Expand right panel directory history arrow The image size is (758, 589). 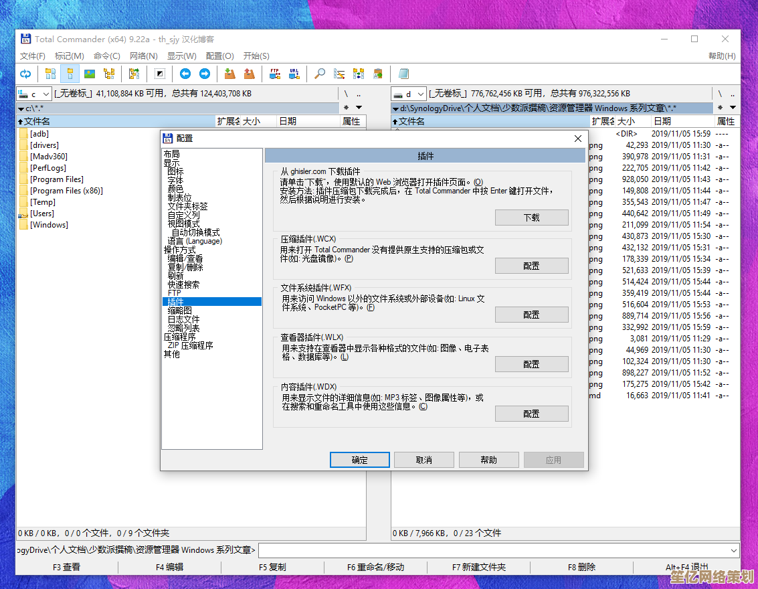[x=733, y=108]
